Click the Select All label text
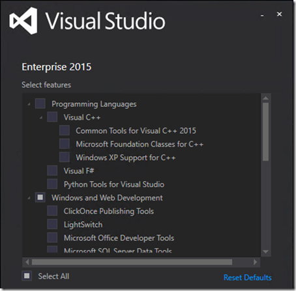The width and height of the screenshot is (296, 291). point(53,276)
